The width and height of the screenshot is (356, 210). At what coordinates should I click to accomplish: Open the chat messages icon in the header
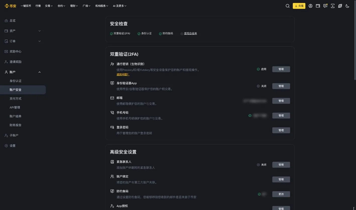pos(325,6)
